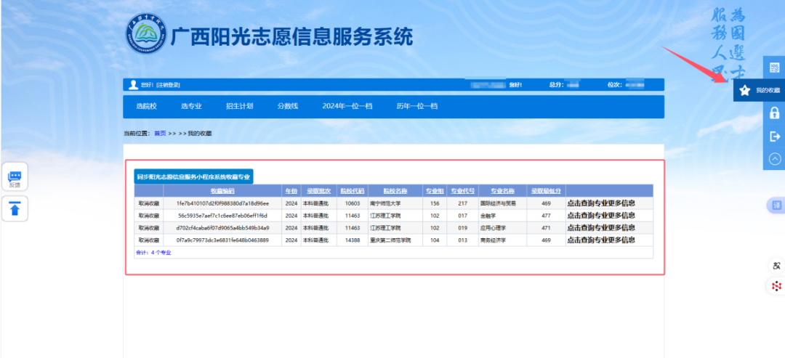The width and height of the screenshot is (785, 358).
Task: Click the 注销登录 link
Action: click(168, 85)
